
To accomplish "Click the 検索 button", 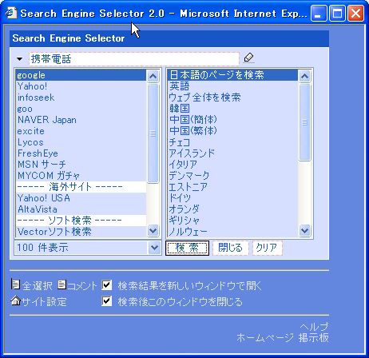I will click(187, 248).
